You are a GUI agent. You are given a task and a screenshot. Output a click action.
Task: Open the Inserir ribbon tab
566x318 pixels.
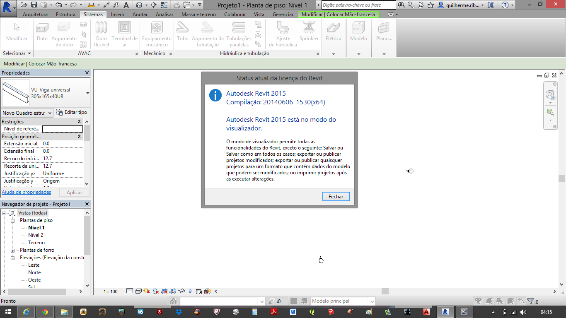[x=118, y=14]
